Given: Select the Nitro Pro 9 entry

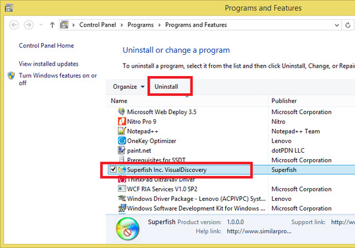Looking at the screenshot, I should point(142,122).
